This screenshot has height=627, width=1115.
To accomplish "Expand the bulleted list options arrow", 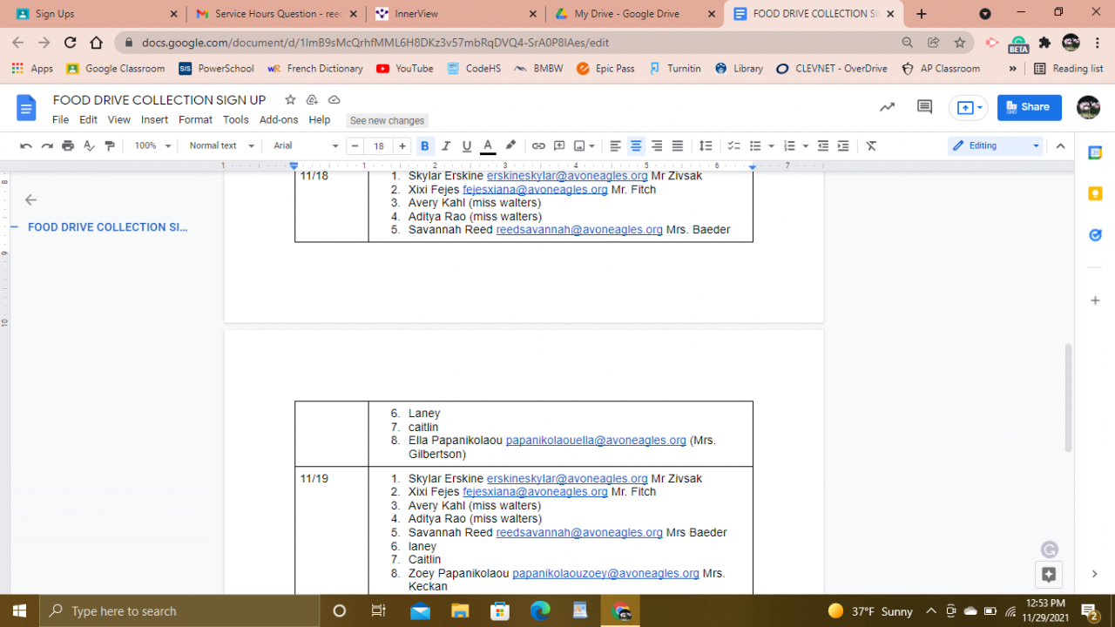I will (771, 146).
